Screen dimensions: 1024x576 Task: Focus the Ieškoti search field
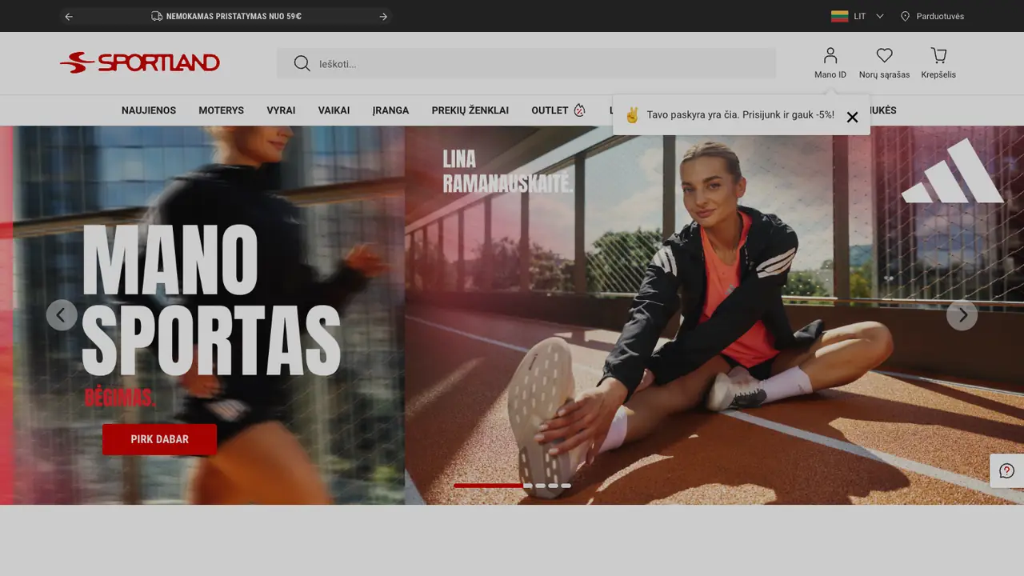pyautogui.click(x=526, y=63)
